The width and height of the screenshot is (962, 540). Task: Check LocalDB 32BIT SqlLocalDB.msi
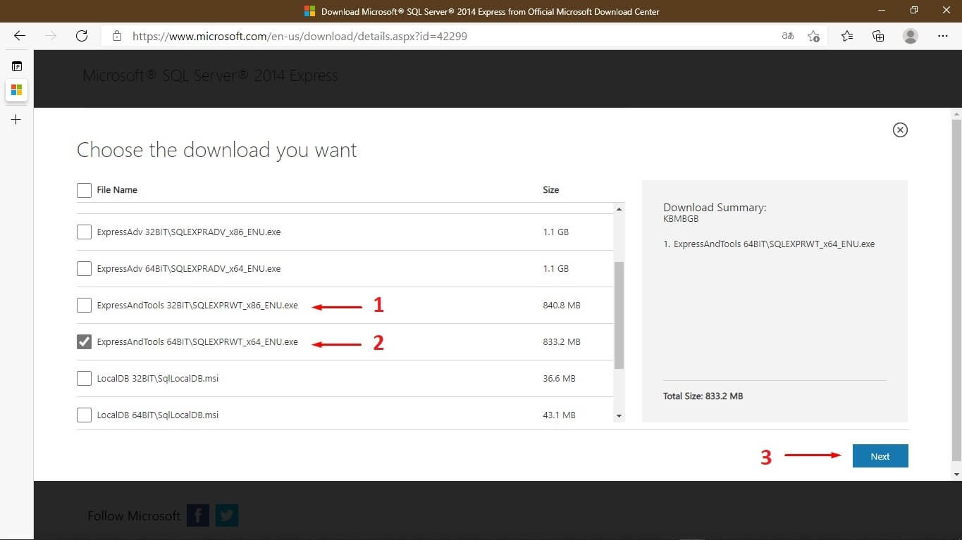tap(84, 378)
